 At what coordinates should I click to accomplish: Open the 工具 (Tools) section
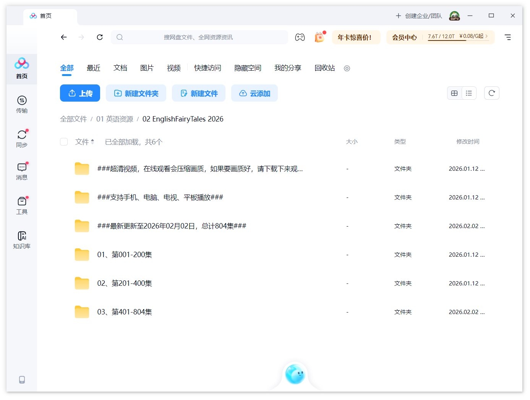pos(21,205)
